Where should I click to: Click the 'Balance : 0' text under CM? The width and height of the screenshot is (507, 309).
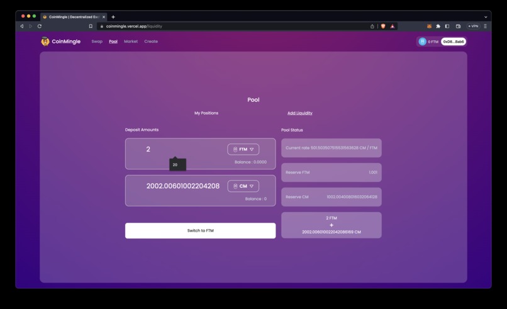click(x=256, y=199)
